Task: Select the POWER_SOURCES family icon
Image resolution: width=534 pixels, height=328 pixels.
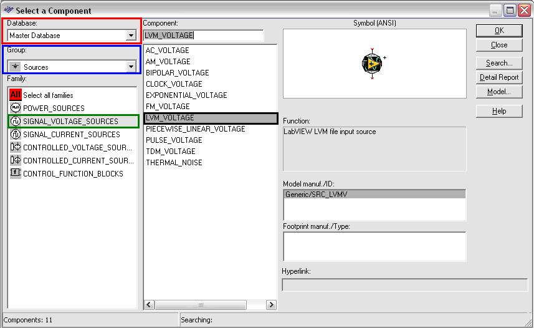Action: point(16,108)
